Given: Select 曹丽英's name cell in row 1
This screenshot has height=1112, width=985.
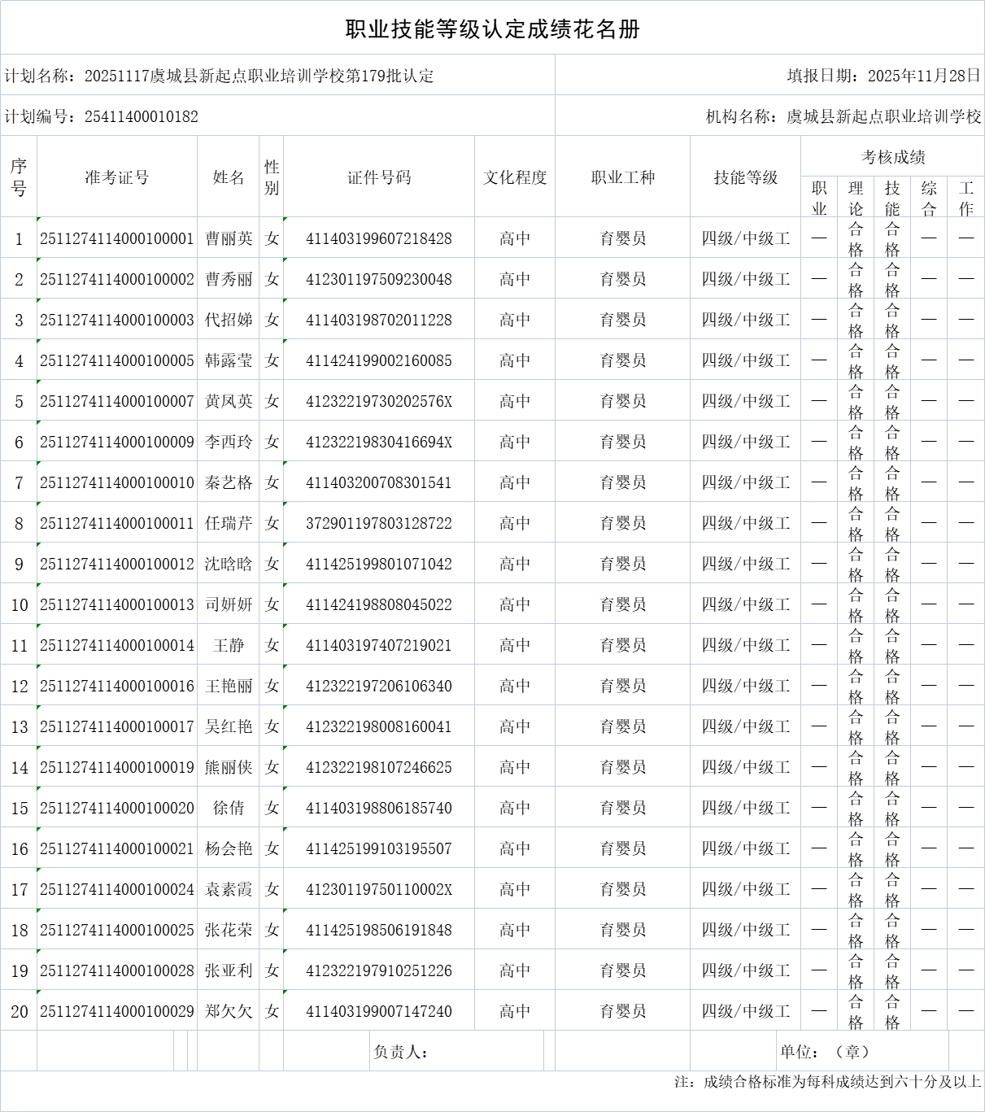Looking at the screenshot, I should [230, 238].
